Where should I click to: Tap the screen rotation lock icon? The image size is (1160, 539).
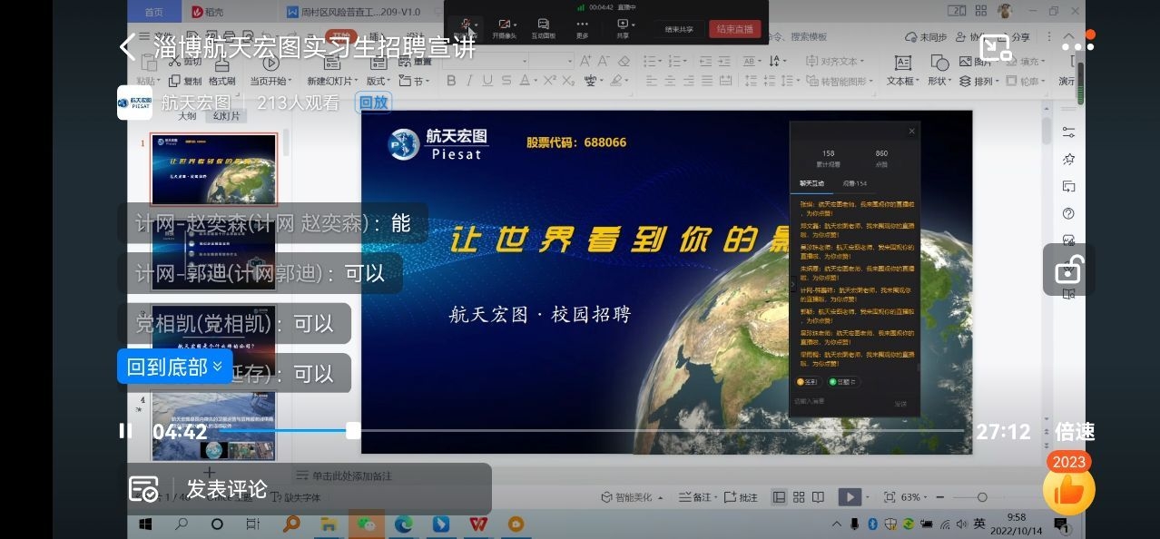click(x=1068, y=269)
